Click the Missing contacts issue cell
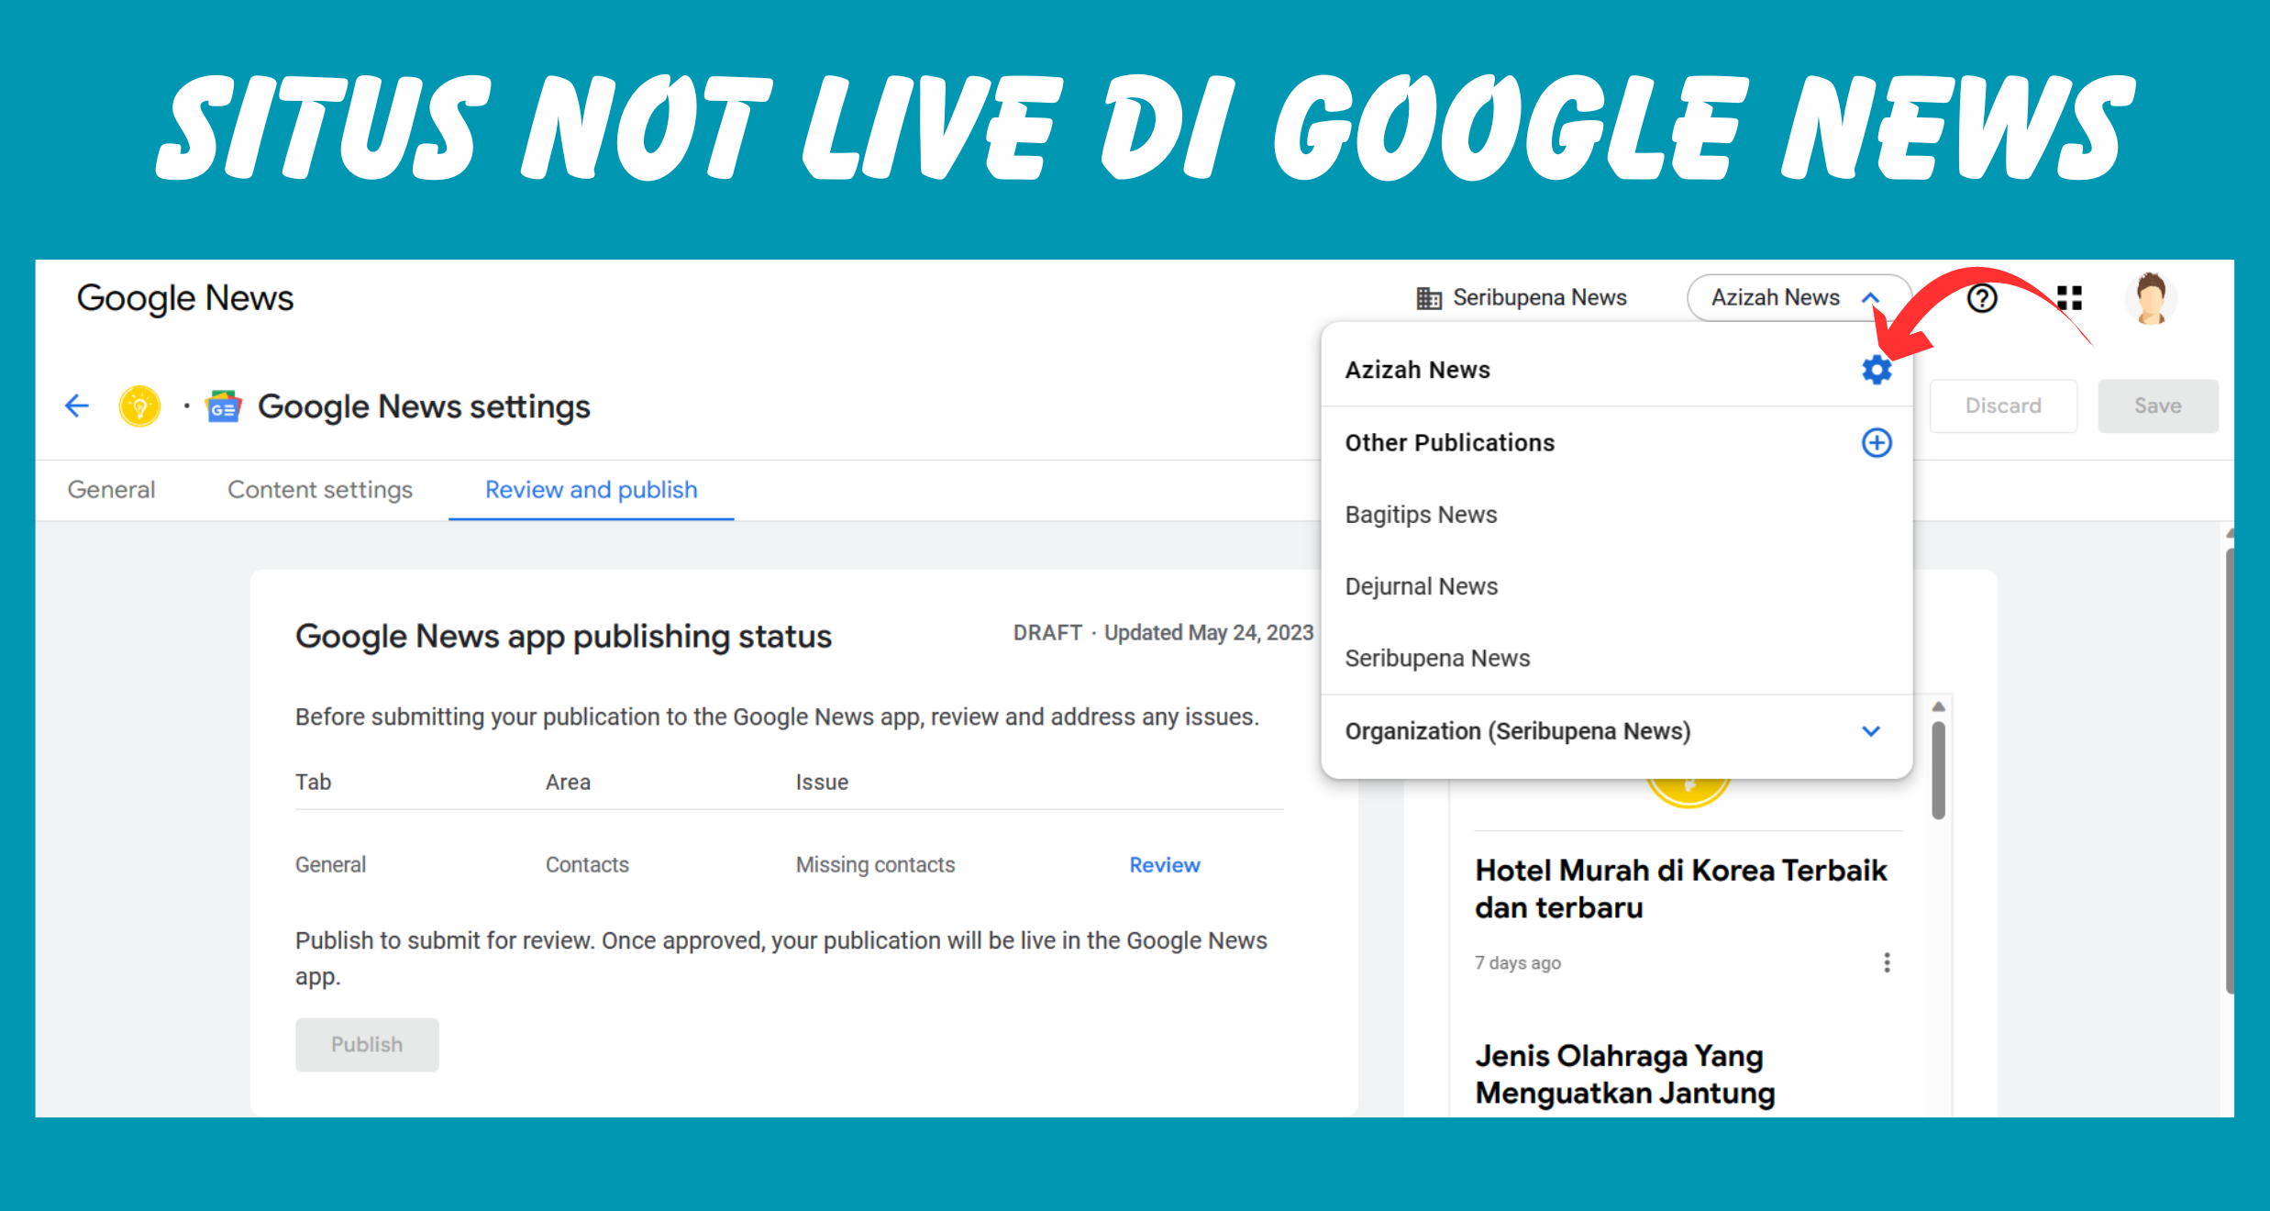This screenshot has height=1211, width=2270. pos(875,865)
